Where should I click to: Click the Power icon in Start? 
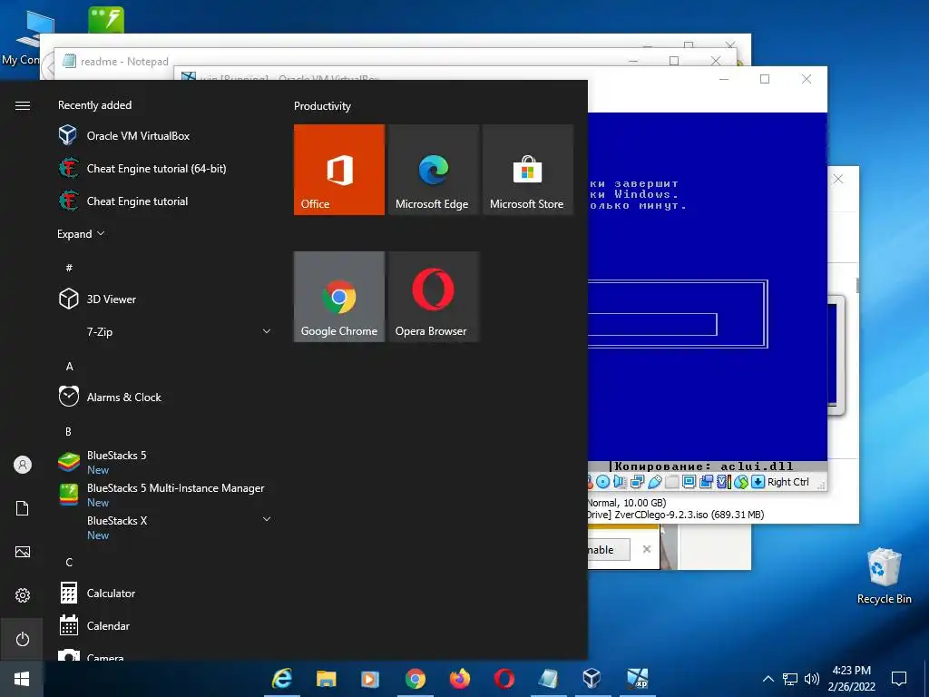[23, 639]
